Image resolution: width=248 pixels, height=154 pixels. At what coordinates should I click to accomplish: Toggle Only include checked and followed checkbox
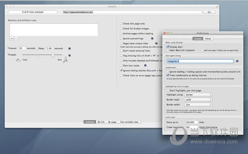pyautogui.click(x=121, y=60)
